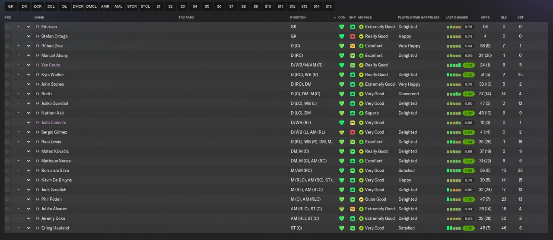Image resolution: width=553 pixels, height=240 pixels.
Task: Sort by the GLS column header
Action: 503,18
